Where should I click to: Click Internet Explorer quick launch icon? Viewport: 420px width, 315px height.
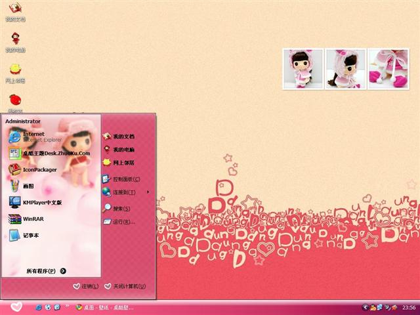(x=39, y=307)
